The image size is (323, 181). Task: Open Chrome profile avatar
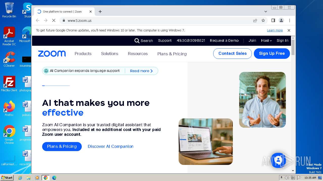pos(281,21)
